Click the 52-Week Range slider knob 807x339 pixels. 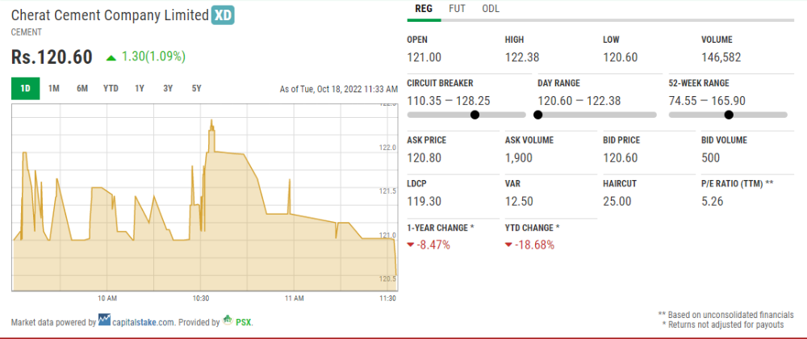click(x=729, y=115)
